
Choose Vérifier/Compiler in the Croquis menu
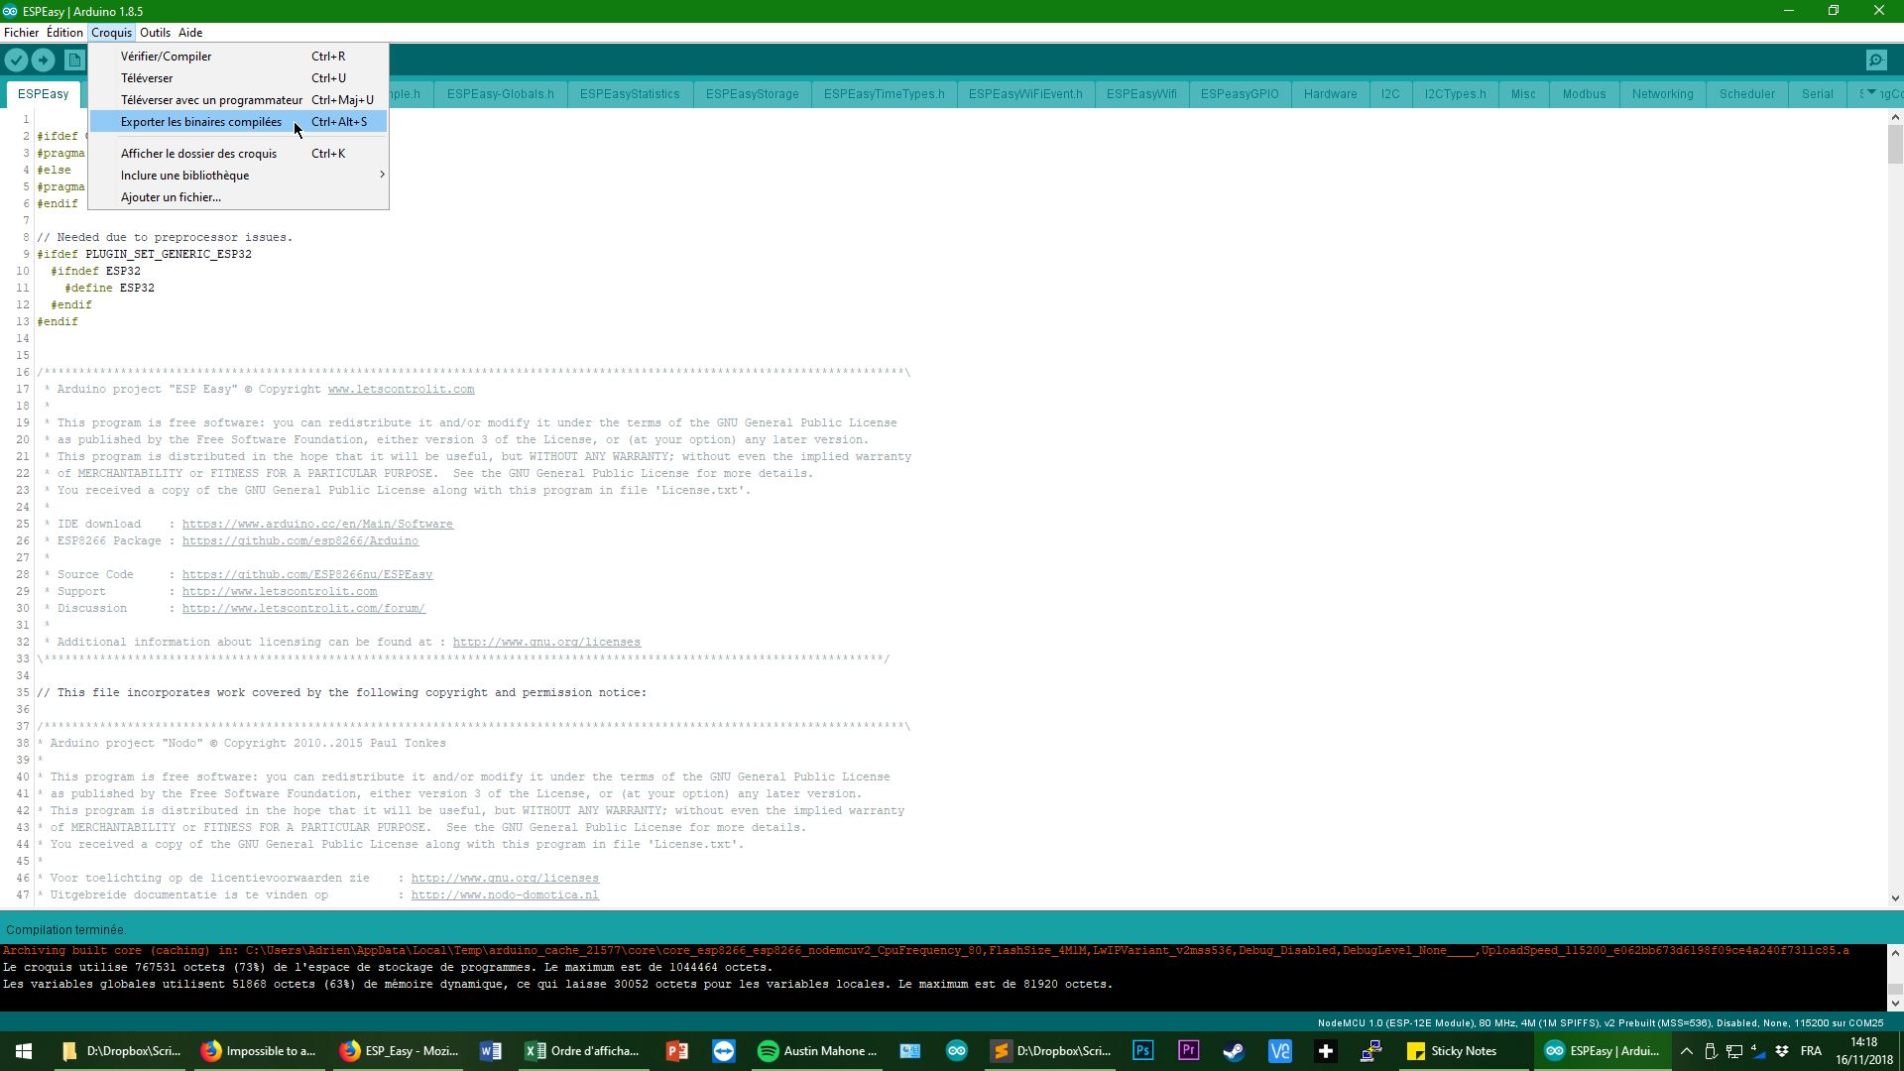(238, 57)
